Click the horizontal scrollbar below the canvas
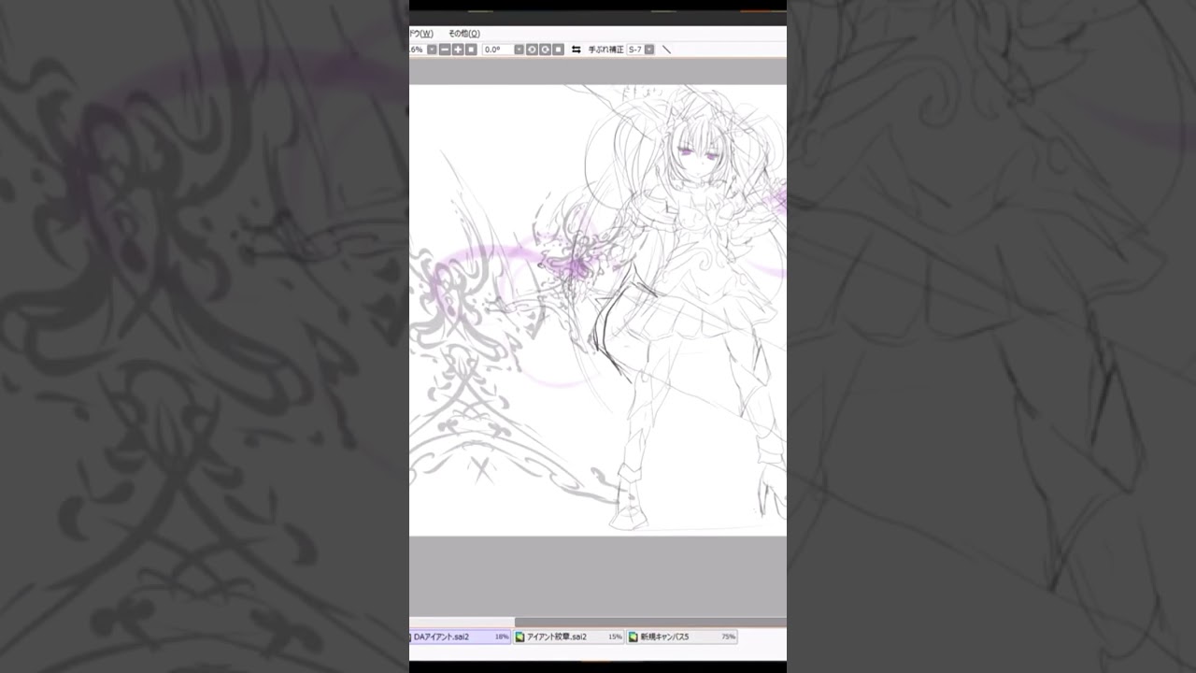 (463, 622)
